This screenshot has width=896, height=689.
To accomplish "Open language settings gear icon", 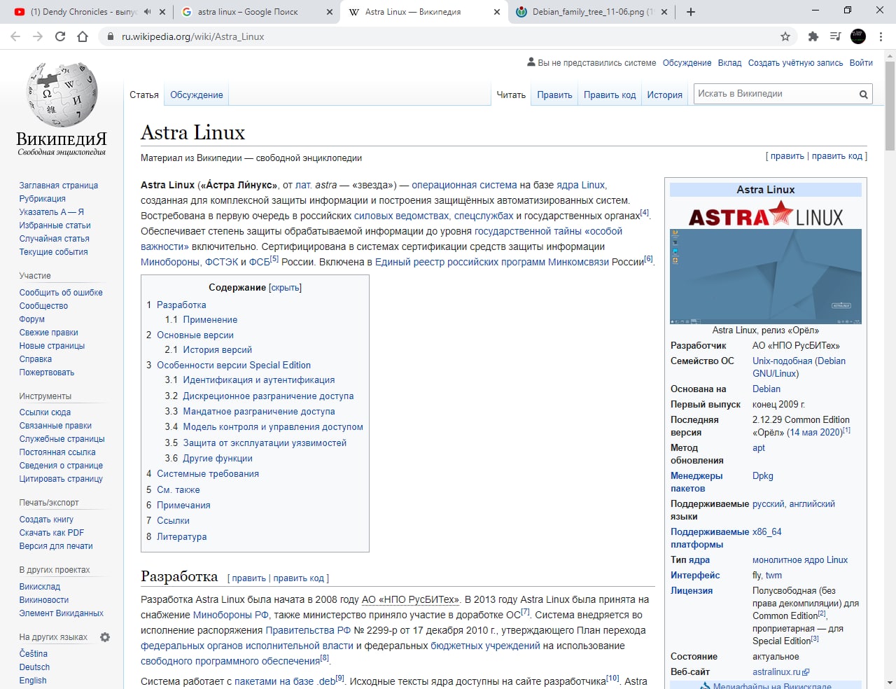I will pos(105,637).
